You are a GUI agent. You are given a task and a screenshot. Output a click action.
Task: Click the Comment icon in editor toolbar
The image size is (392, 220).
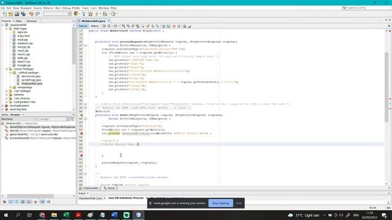click(x=185, y=26)
